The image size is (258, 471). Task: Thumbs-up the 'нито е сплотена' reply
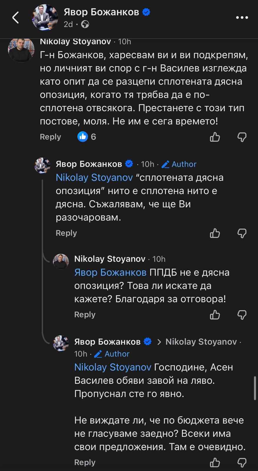click(215, 233)
